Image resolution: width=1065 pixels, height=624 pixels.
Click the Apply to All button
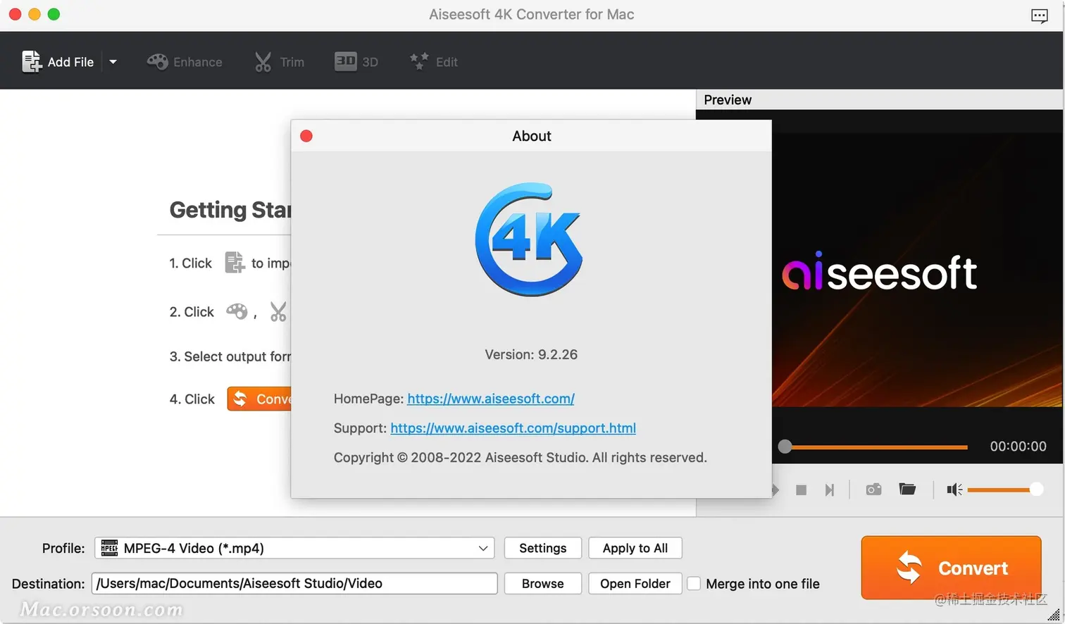635,548
